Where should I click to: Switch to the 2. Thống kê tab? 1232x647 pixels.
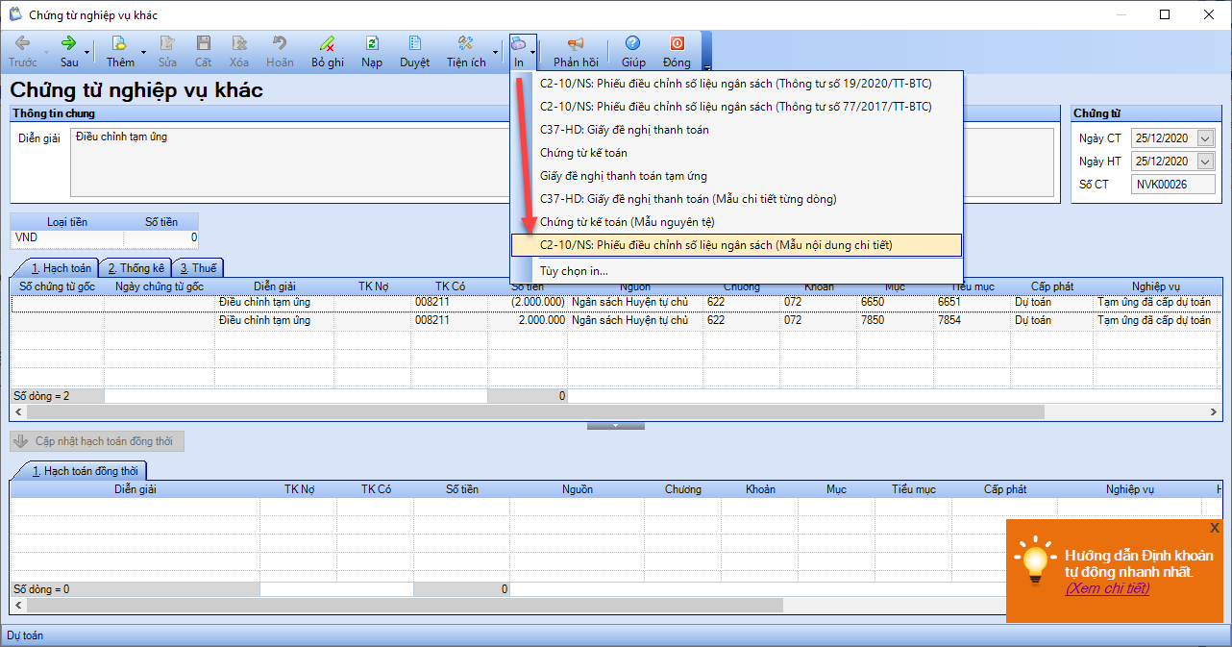point(135,268)
